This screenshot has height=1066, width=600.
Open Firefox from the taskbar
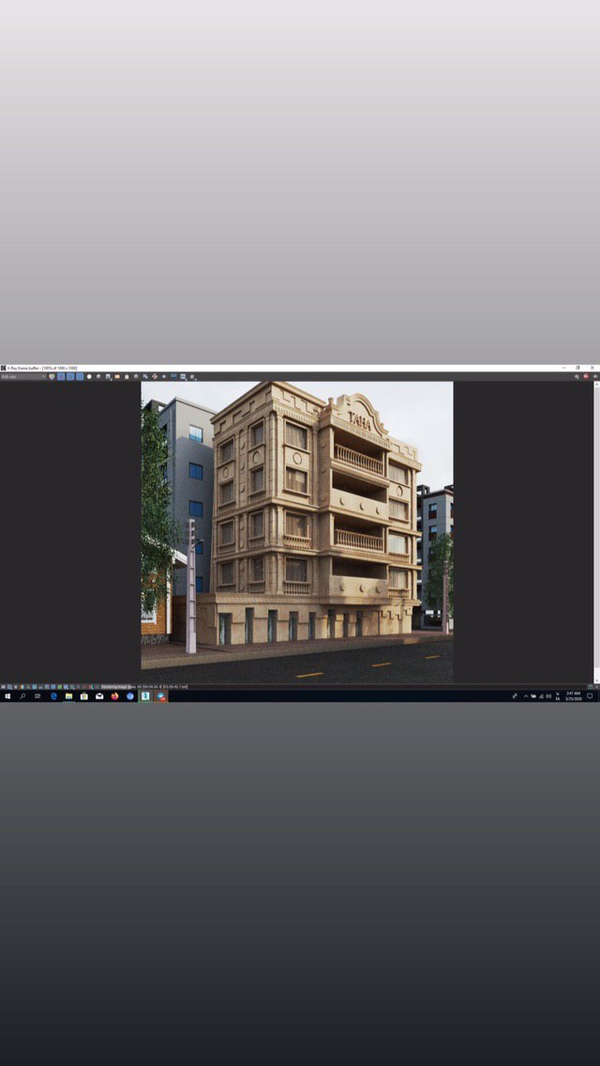pyautogui.click(x=115, y=696)
